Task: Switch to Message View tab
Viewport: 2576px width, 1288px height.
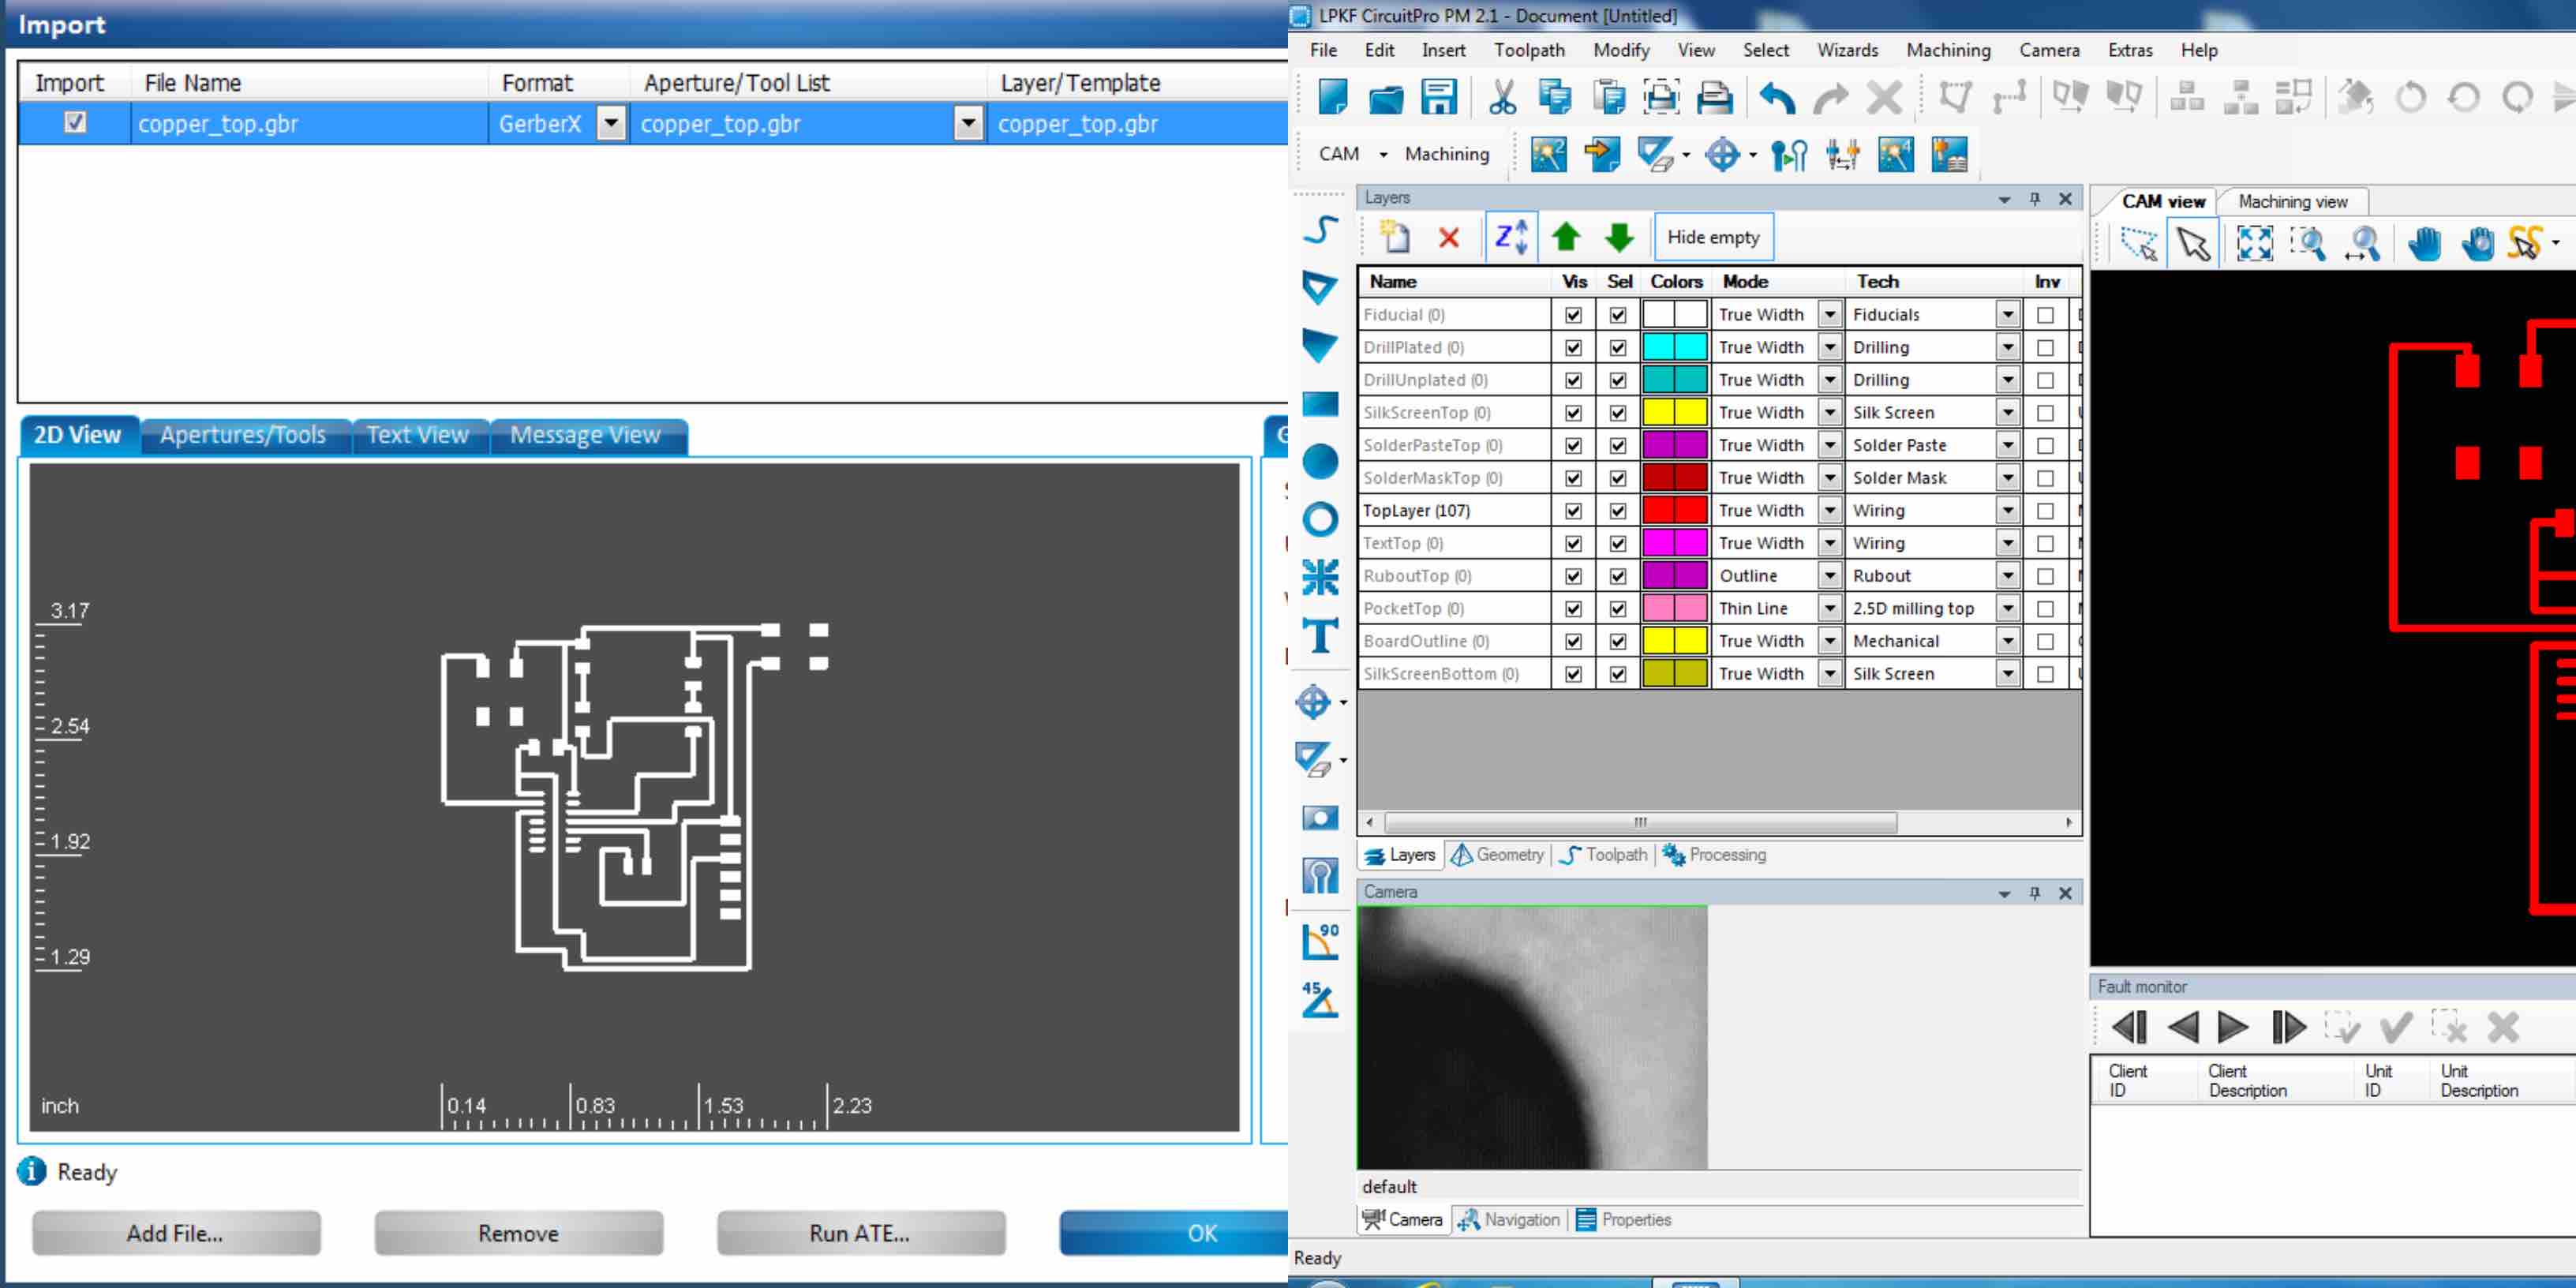Action: click(585, 436)
